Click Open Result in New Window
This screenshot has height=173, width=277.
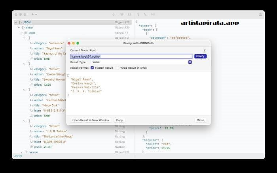91,120
